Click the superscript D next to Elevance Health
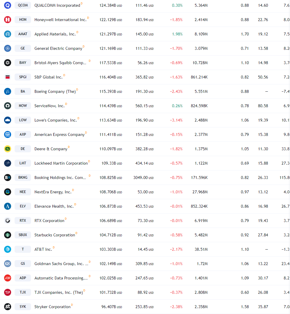This screenshot has height=314, width=290. tap(75, 204)
